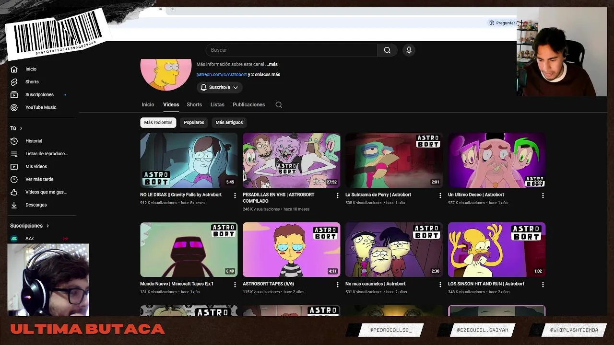
Task: Play the LOS SINSON HIT AND RUN thumbnail
Action: coord(496,250)
